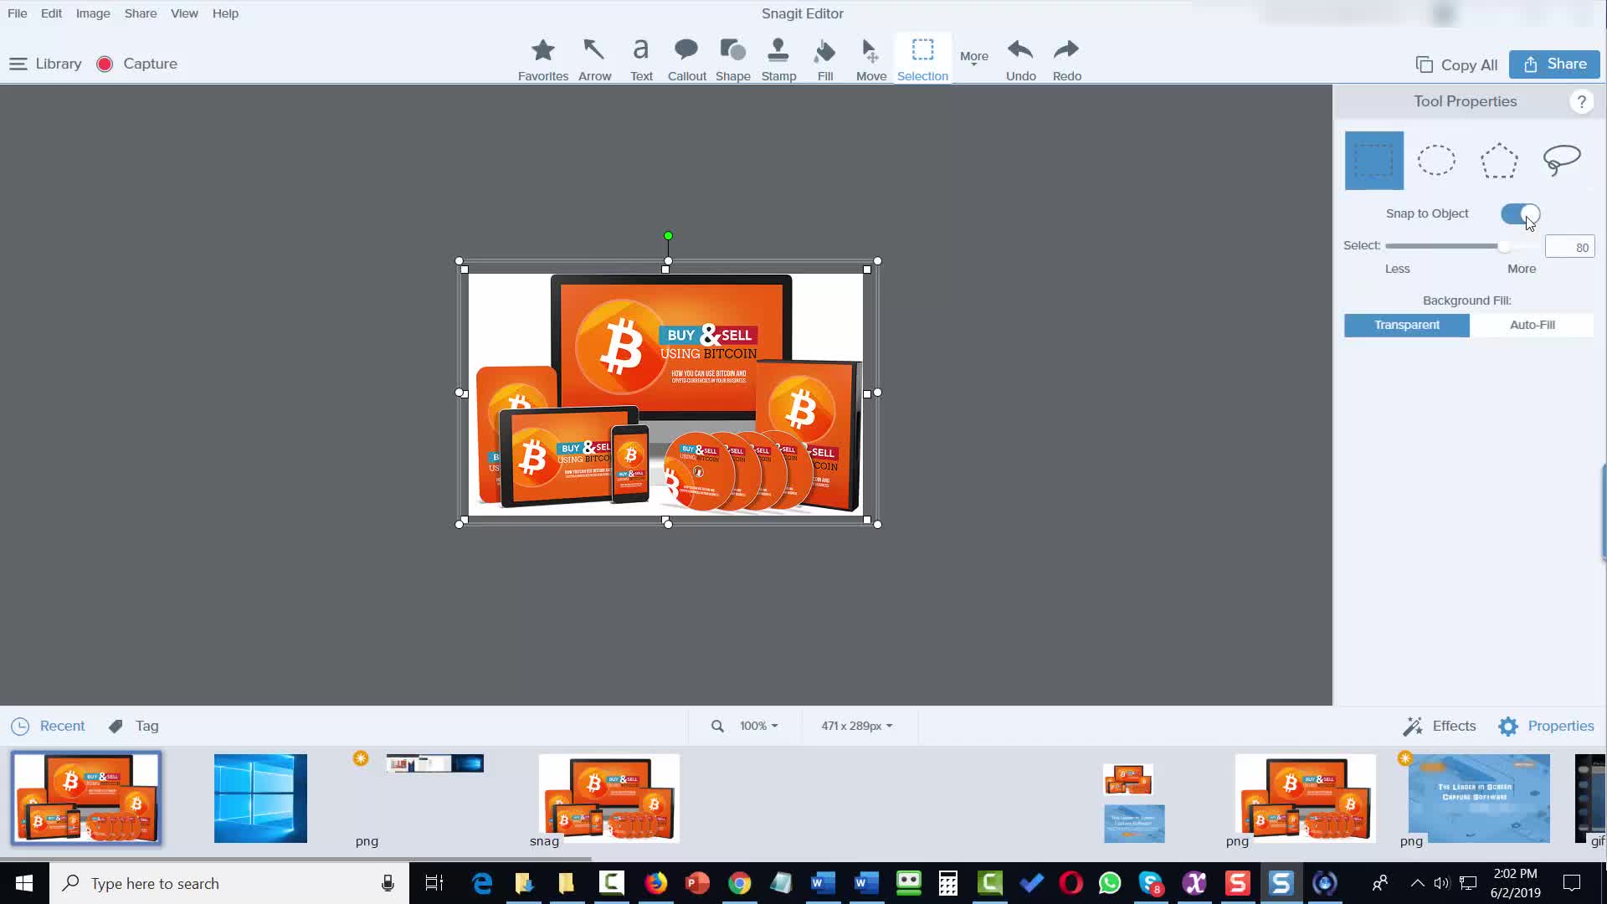Screen dimensions: 1607x904
Task: Open the File menu
Action: (x=17, y=13)
